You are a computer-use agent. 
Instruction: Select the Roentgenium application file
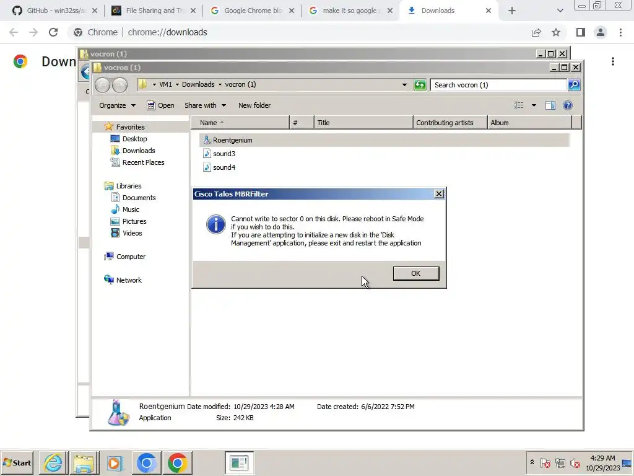[x=384, y=140]
